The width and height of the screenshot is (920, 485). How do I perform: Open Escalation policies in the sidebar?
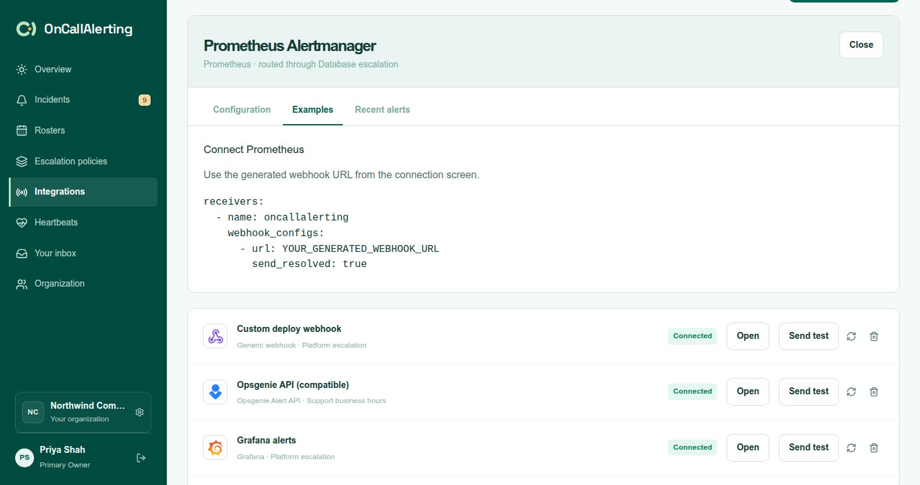pyautogui.click(x=83, y=161)
